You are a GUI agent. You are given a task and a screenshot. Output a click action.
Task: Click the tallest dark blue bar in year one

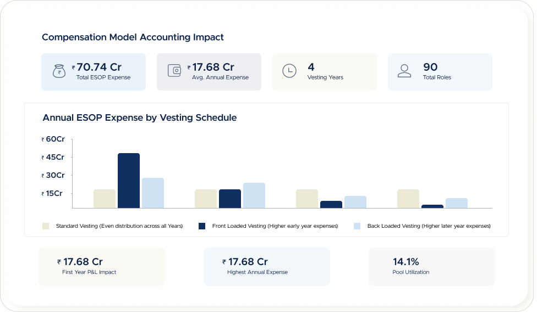(x=129, y=181)
